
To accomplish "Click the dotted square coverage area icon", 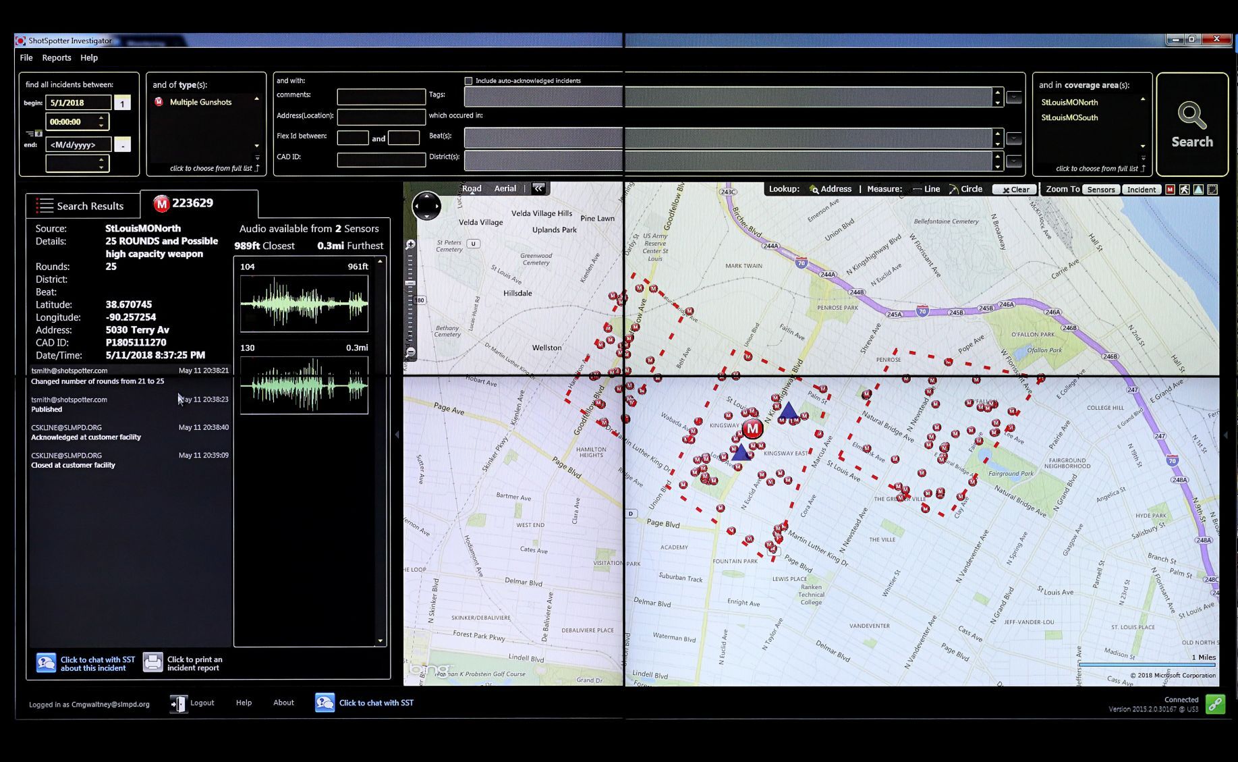I will (1212, 190).
